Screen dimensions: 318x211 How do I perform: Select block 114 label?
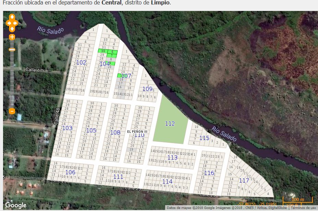coord(167,181)
